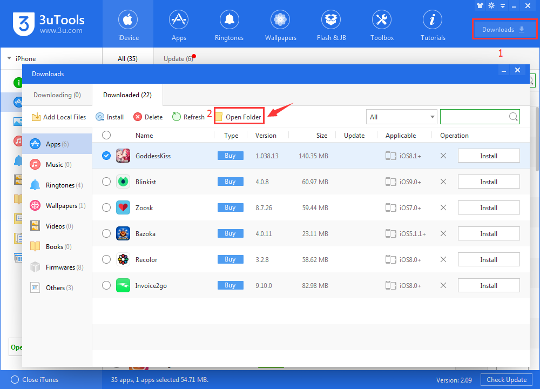Screen dimensions: 540x389
Task: Check the Invoice2go checkbox
Action: [x=106, y=285]
